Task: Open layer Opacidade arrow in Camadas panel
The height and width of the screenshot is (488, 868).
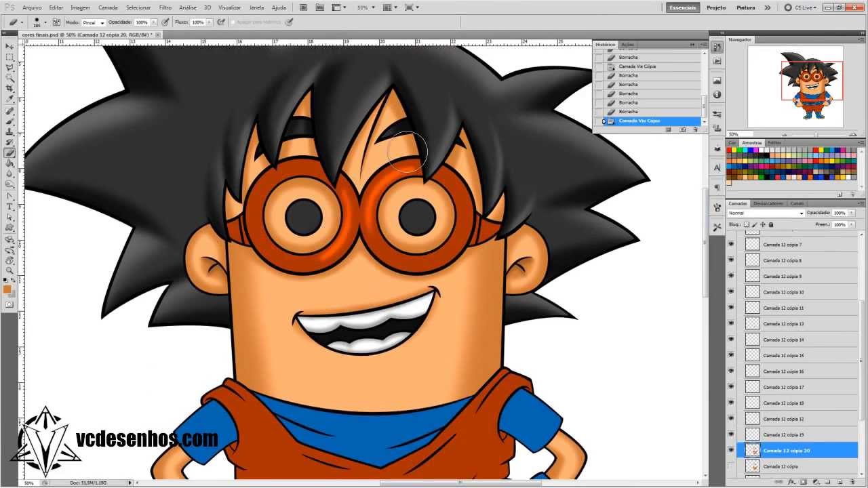Action: point(851,213)
